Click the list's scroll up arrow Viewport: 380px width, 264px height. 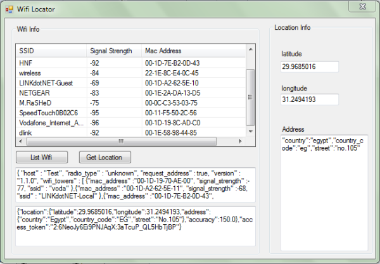pyautogui.click(x=251, y=49)
